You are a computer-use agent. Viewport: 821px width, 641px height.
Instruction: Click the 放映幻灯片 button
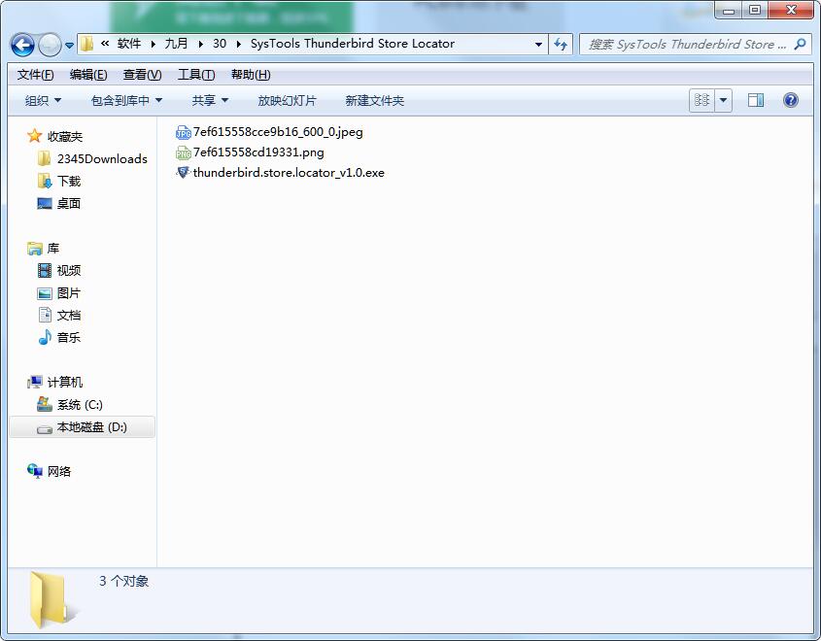[x=287, y=100]
